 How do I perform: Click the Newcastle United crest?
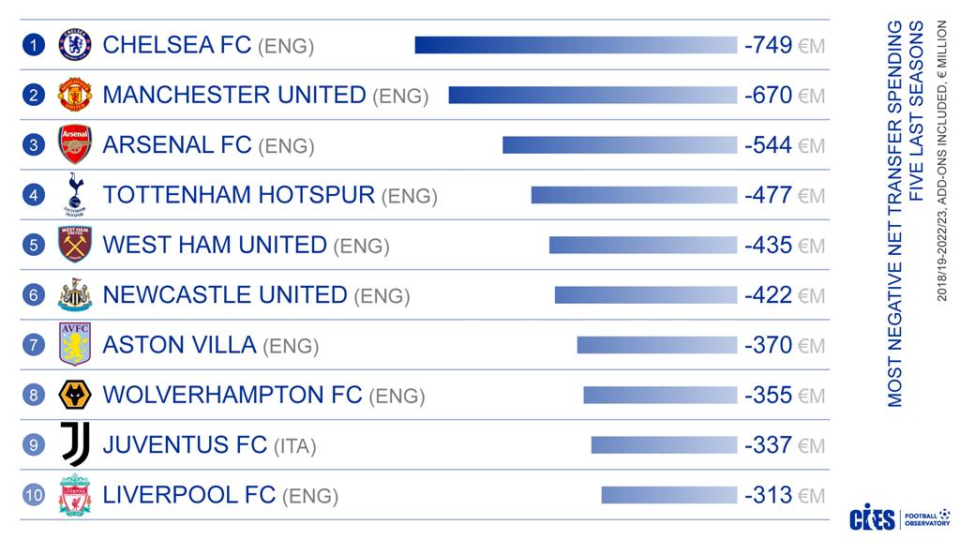coord(74,294)
